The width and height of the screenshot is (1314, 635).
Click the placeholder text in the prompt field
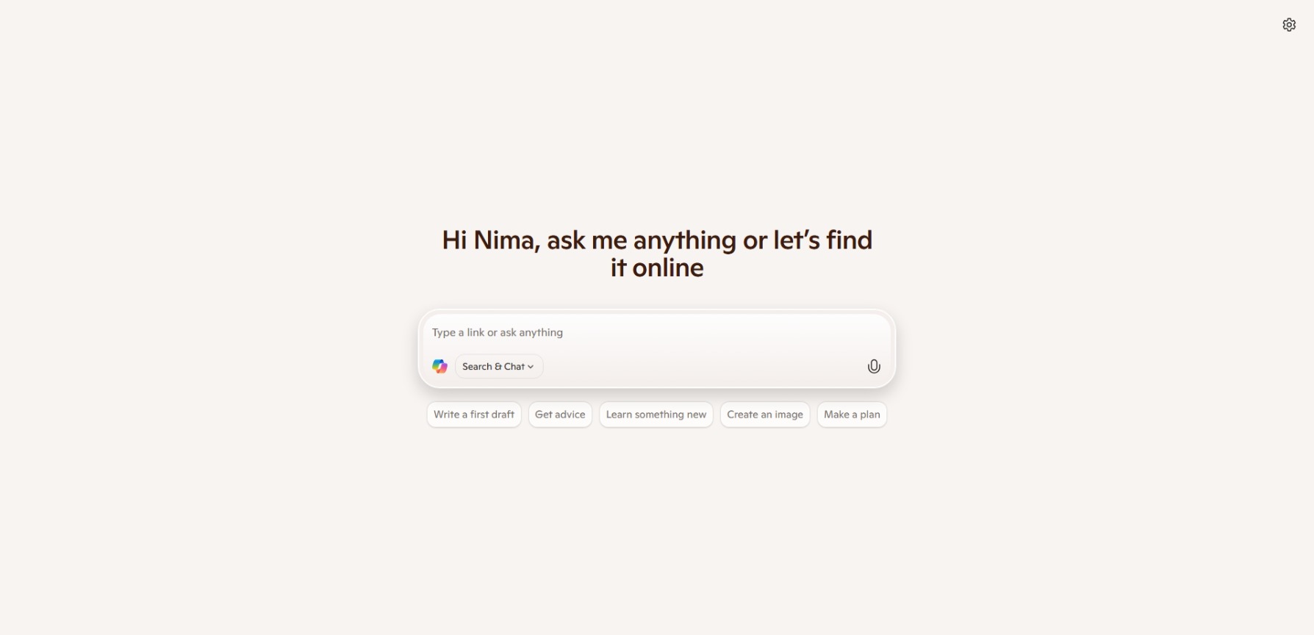pos(498,332)
